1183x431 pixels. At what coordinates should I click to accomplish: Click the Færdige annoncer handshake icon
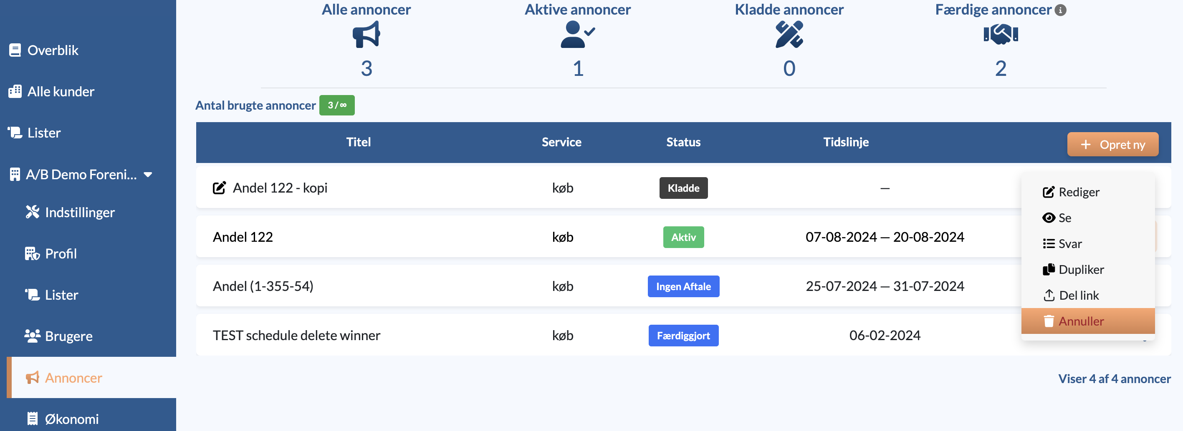1001,34
